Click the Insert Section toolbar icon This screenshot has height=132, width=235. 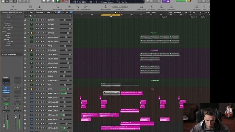161,7
